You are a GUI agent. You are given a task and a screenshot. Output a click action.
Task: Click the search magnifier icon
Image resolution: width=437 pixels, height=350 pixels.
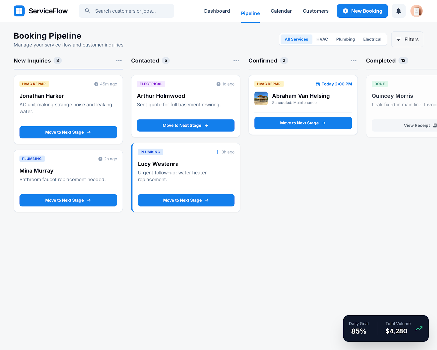coord(87,11)
